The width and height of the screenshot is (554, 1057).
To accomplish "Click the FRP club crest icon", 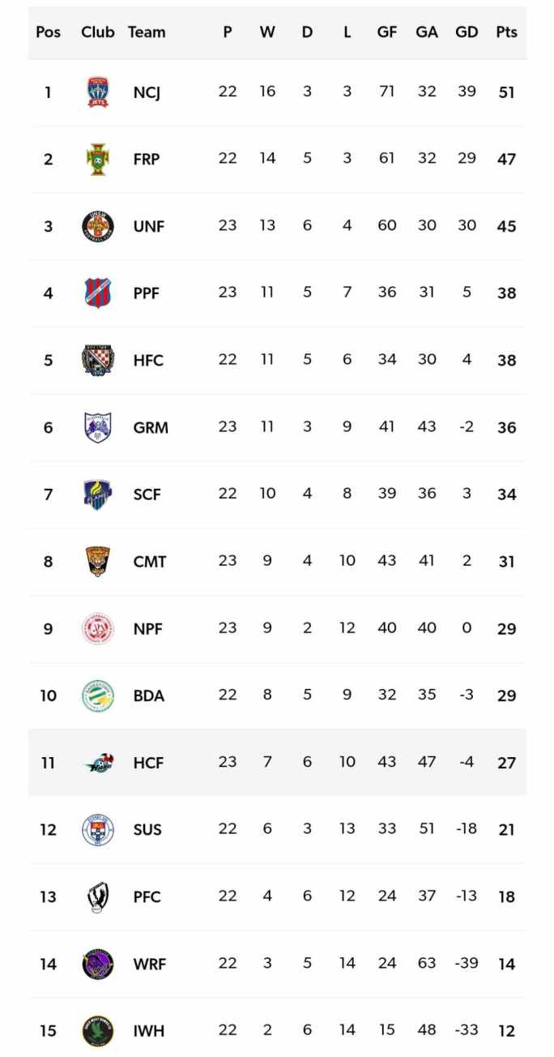I will pyautogui.click(x=98, y=159).
